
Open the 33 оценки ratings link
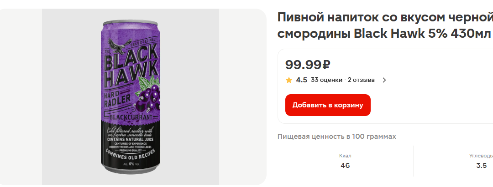326,80
